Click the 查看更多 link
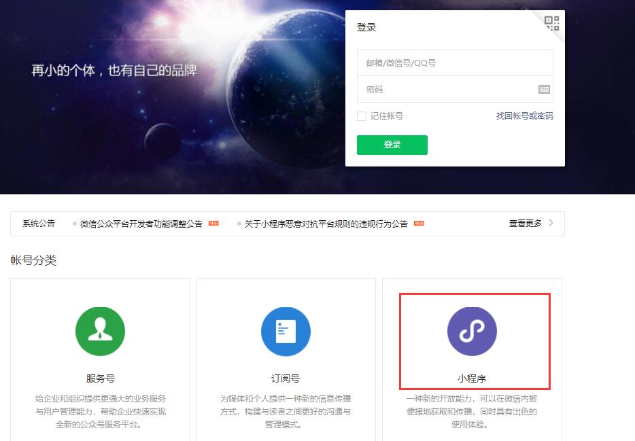Viewport: 635px width, 441px height. 526,224
